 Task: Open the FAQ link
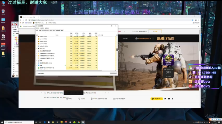pyautogui.click(x=69, y=99)
